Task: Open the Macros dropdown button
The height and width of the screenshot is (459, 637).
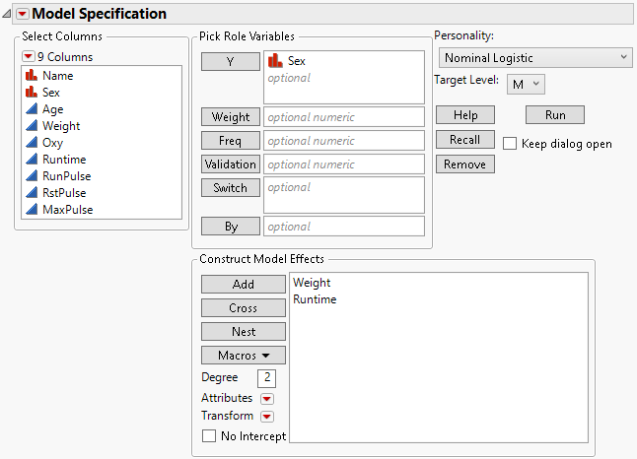Action: (244, 355)
